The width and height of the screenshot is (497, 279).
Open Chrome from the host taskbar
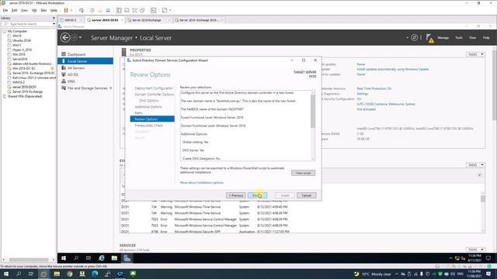tap(70, 274)
